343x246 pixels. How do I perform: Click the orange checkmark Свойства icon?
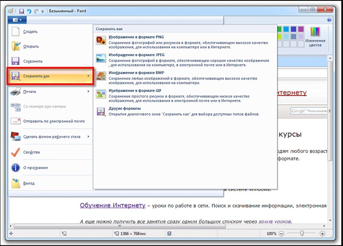coord(15,152)
